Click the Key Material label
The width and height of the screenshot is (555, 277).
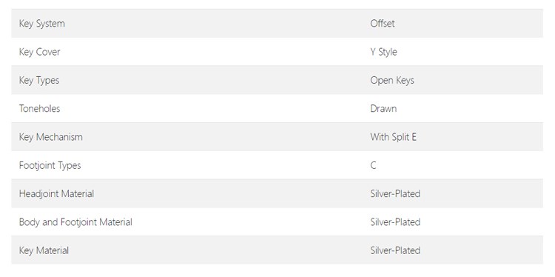click(44, 250)
